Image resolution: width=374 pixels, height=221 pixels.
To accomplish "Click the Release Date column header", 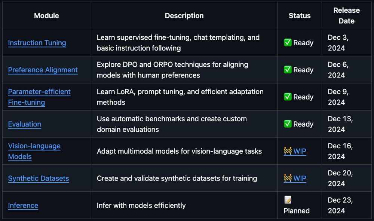I will tap(347, 16).
